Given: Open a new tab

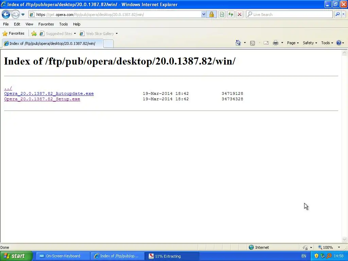Looking at the screenshot, I should (x=108, y=44).
